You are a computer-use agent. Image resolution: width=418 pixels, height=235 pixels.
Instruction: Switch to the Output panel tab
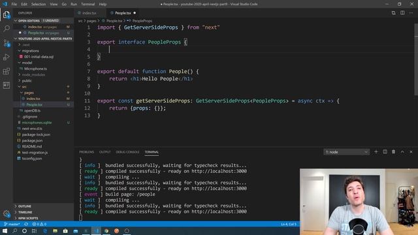click(104, 152)
